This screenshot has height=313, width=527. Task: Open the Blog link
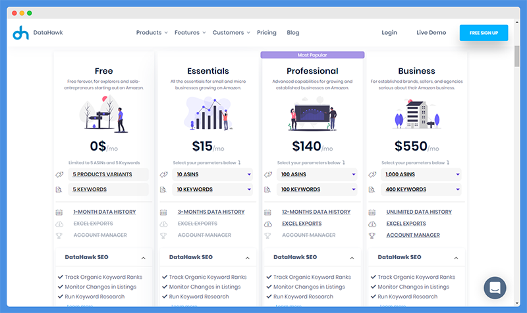[292, 32]
